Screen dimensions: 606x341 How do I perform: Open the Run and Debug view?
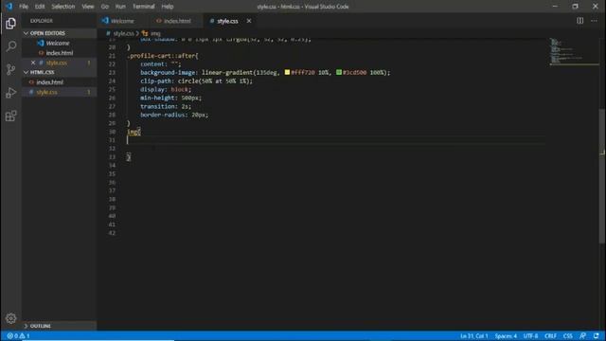pos(10,93)
